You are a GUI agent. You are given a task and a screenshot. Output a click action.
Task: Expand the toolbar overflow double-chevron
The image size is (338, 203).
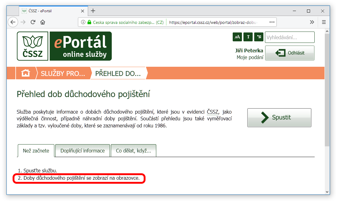(x=312, y=22)
